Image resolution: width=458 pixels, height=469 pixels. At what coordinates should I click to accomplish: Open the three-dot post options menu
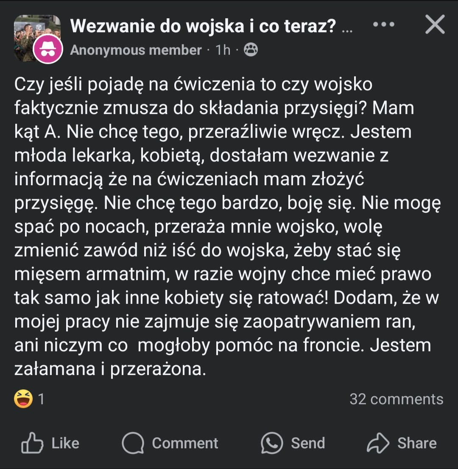click(x=384, y=25)
